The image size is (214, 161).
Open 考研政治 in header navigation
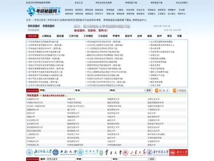tap(152, 10)
